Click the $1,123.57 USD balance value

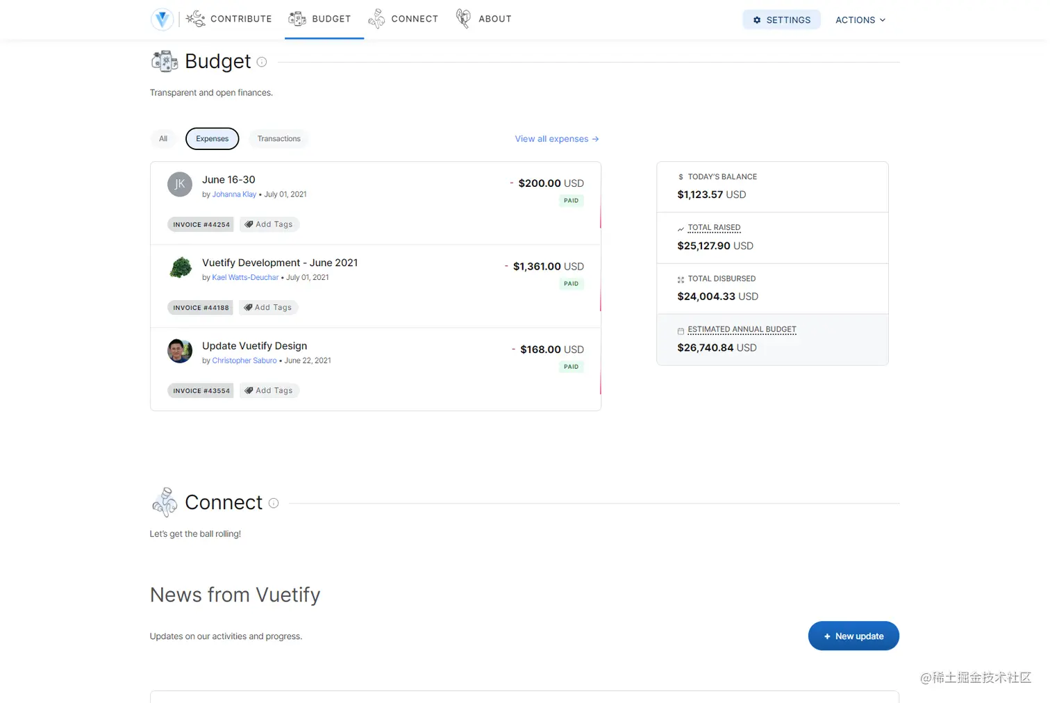712,195
